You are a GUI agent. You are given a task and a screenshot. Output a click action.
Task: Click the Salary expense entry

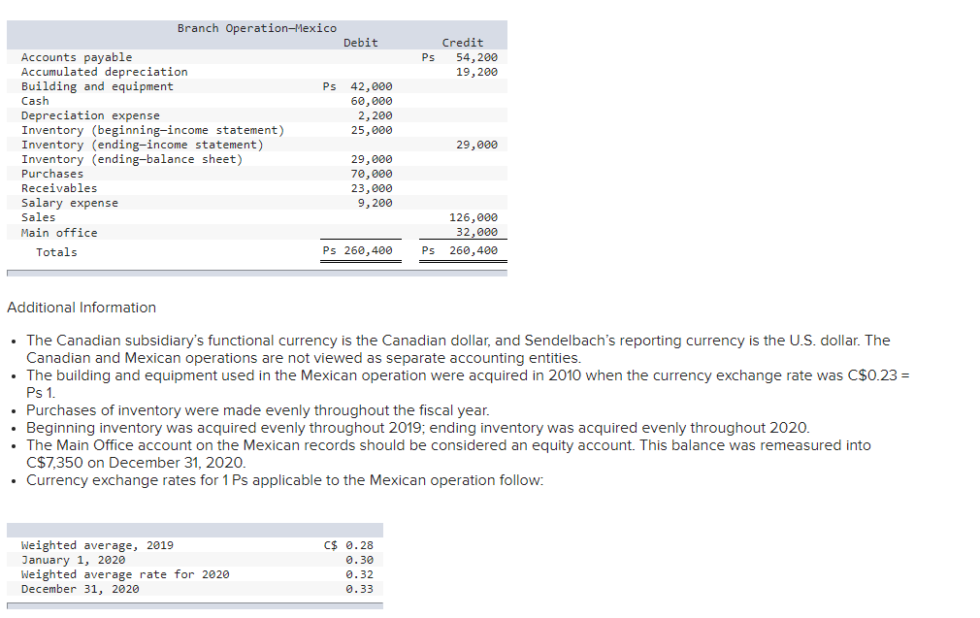(x=70, y=202)
